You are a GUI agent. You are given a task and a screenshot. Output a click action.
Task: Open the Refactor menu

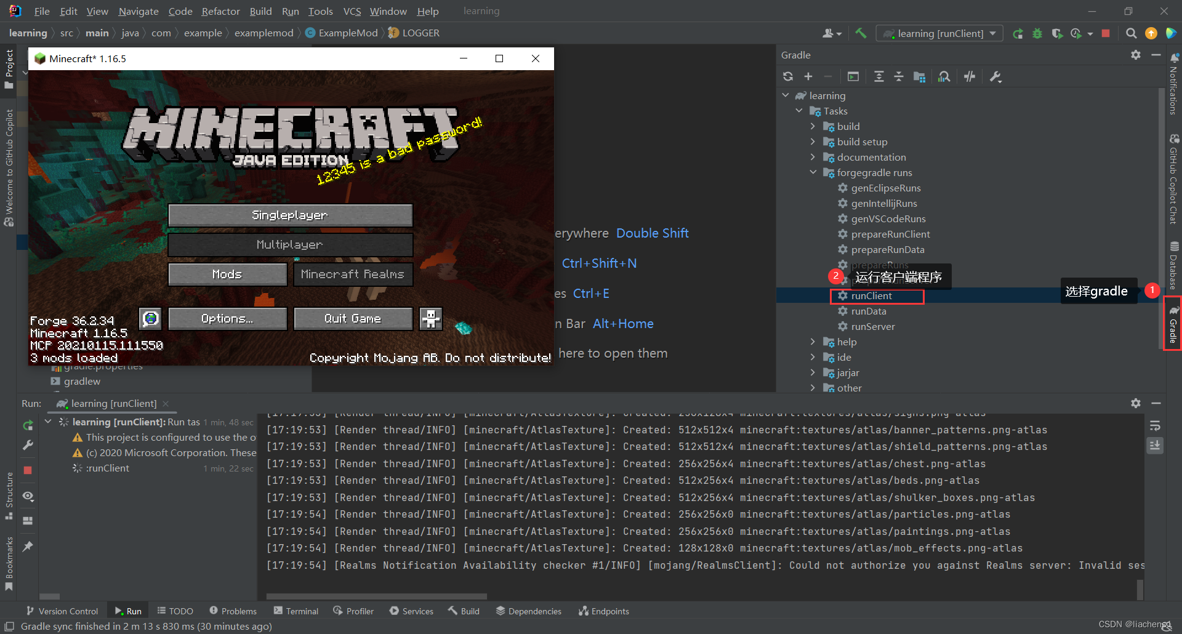[220, 11]
